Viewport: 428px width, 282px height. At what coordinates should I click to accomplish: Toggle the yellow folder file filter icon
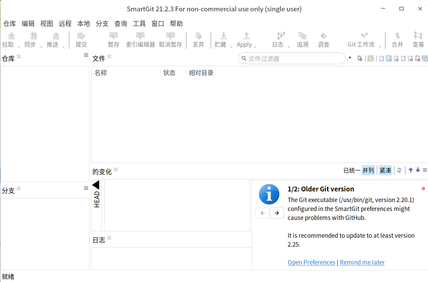(370, 59)
